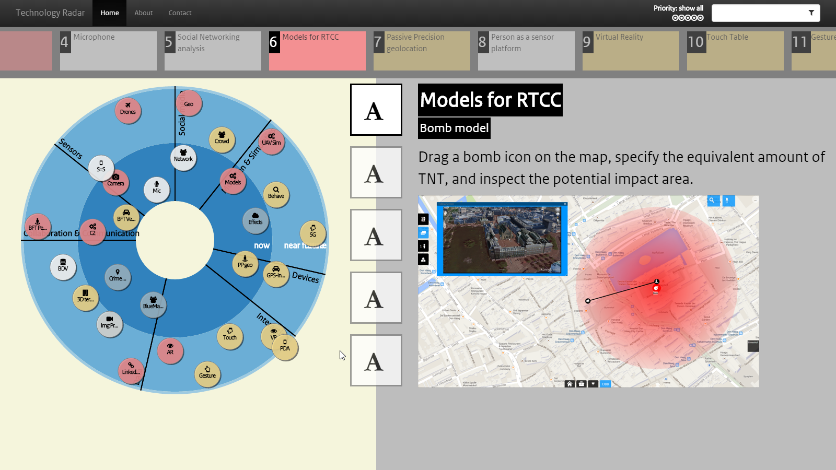Open the Touch device bubble
The height and width of the screenshot is (470, 836).
point(230,336)
